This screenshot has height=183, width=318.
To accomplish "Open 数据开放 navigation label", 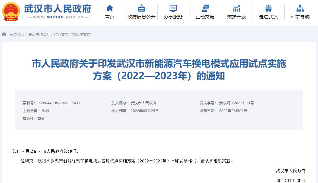I will [237, 17].
